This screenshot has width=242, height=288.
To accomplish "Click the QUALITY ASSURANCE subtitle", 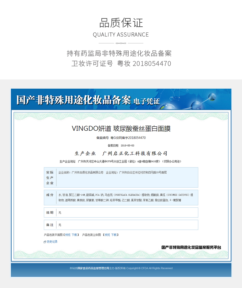I will [121, 35].
